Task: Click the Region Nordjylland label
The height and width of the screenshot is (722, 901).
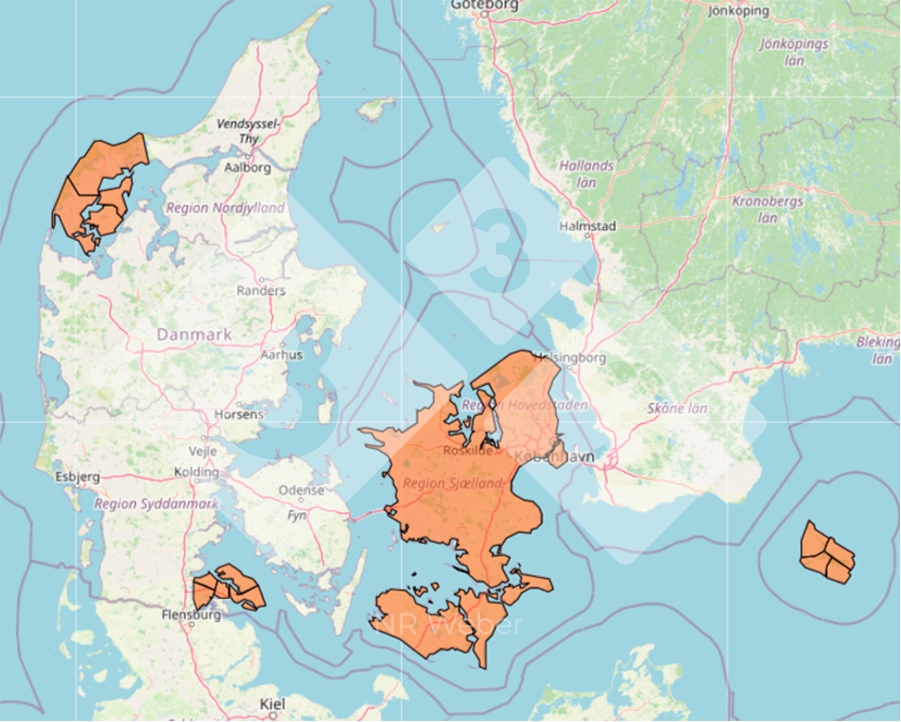Action: [225, 207]
